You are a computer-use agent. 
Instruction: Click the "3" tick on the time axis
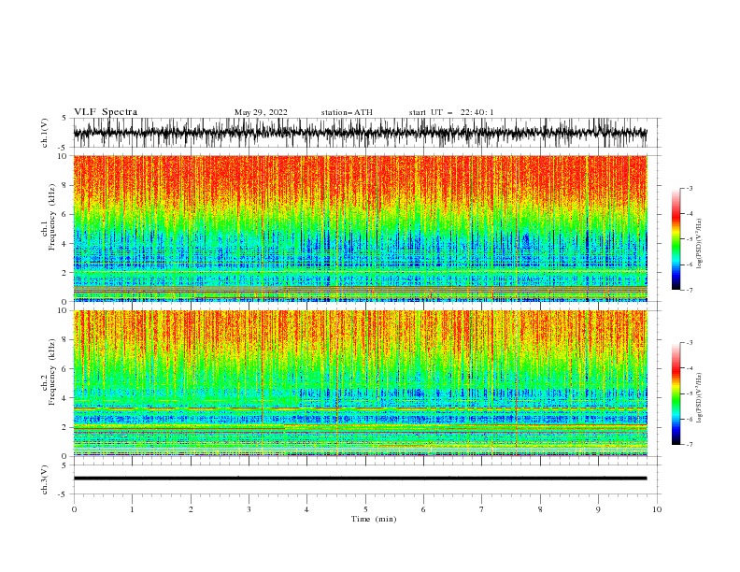249,509
